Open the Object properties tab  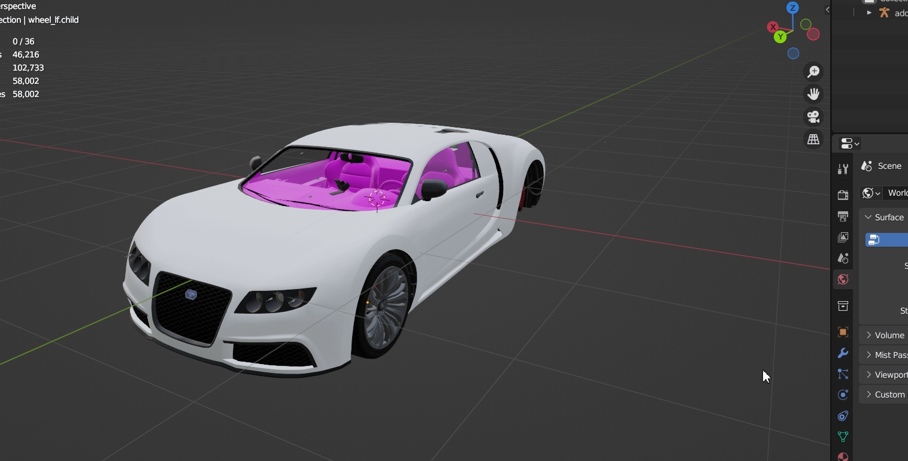(x=843, y=332)
